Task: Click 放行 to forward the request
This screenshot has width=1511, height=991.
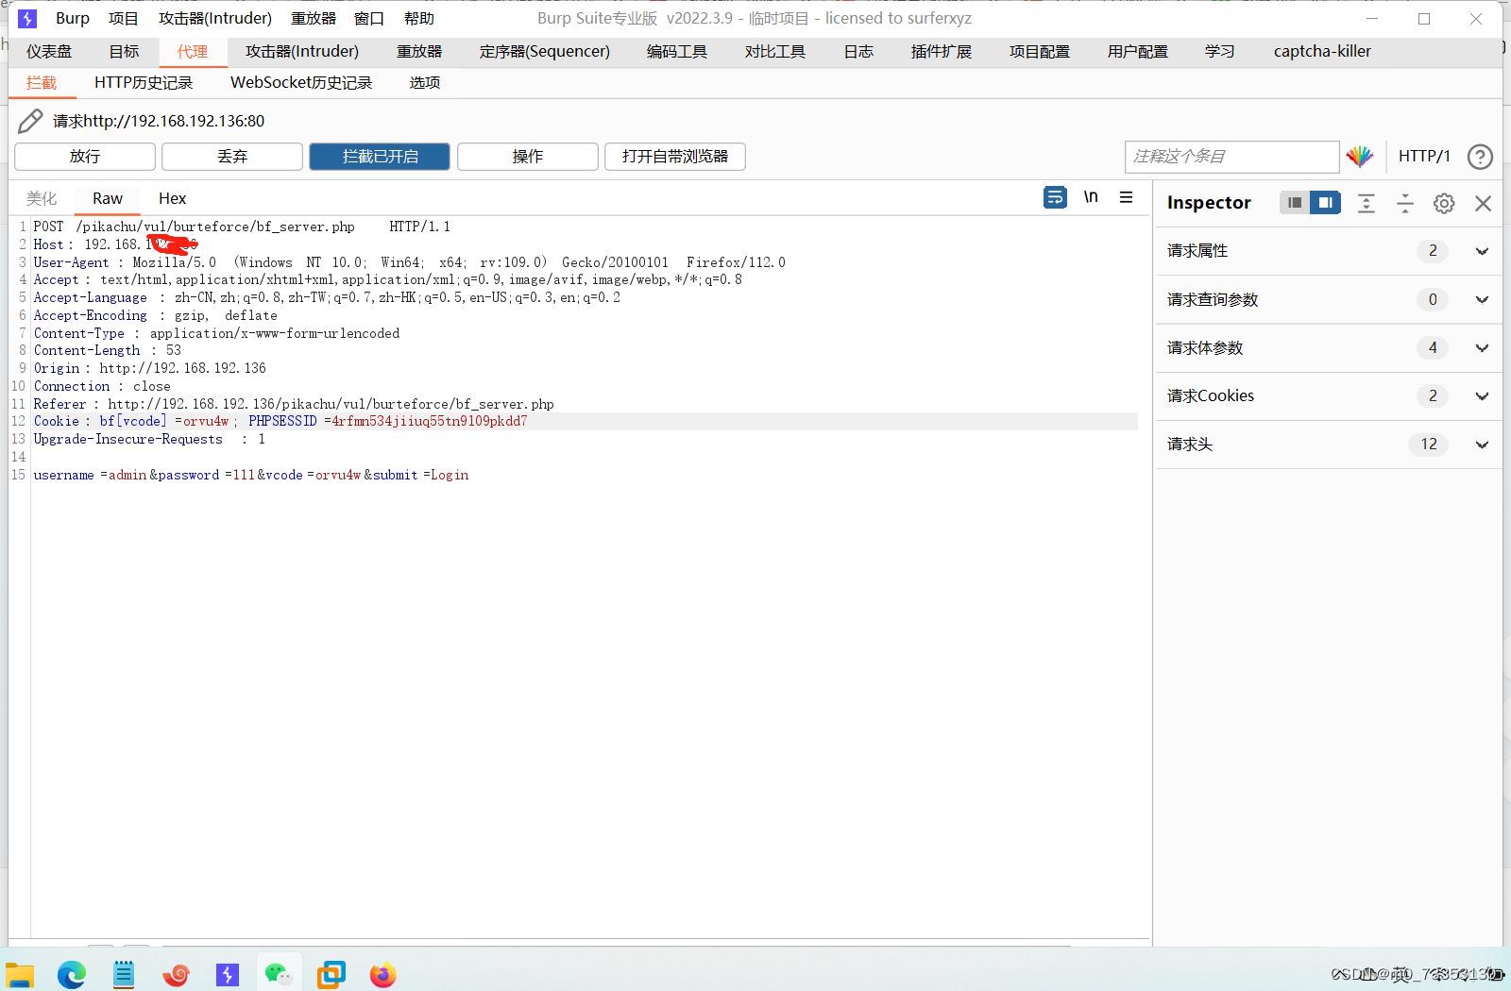Action: pyautogui.click(x=85, y=157)
